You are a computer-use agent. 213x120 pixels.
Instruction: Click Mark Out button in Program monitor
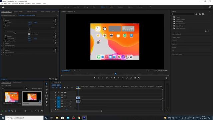(102, 78)
